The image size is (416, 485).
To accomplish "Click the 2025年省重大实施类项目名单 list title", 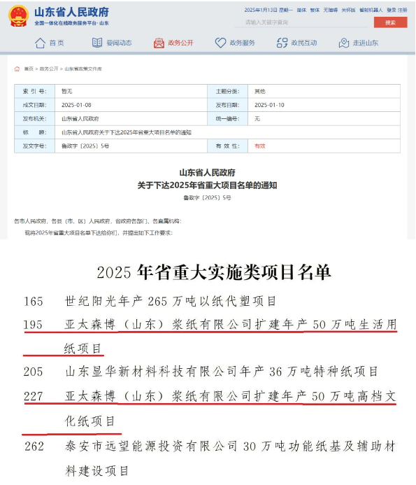I will pyautogui.click(x=214, y=272).
